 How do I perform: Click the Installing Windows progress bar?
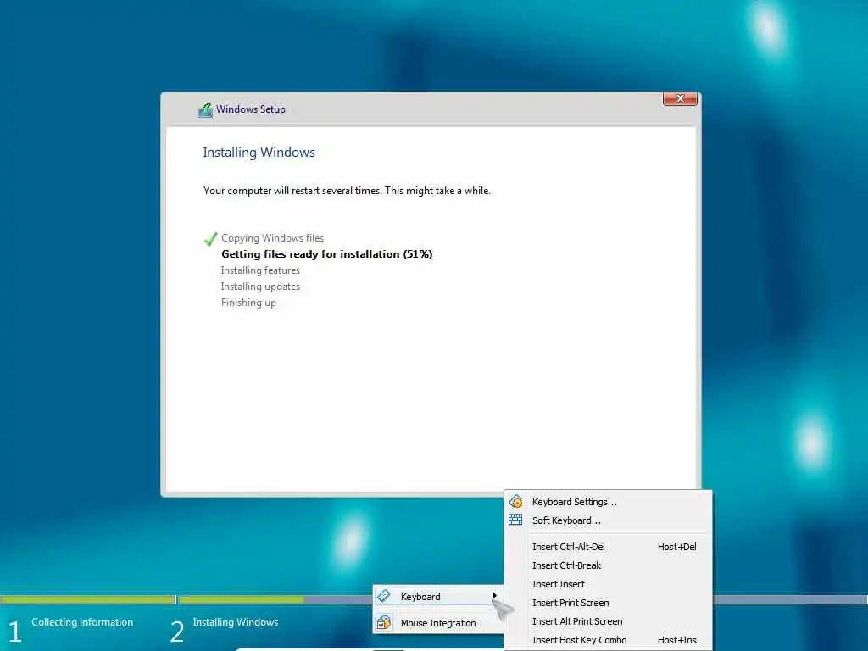(x=275, y=599)
